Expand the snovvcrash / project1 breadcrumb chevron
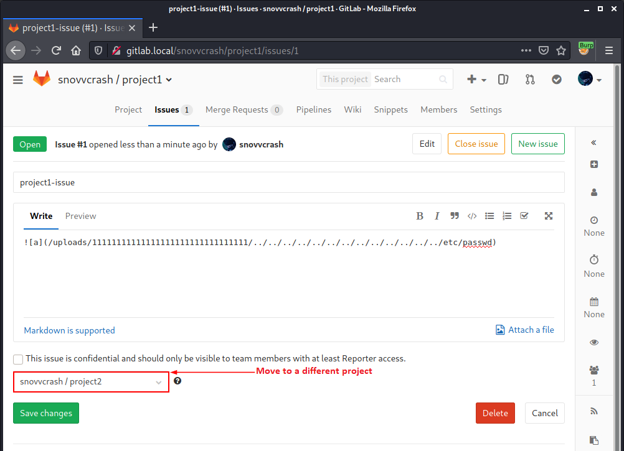Viewport: 624px width, 451px height. pyautogui.click(x=169, y=80)
